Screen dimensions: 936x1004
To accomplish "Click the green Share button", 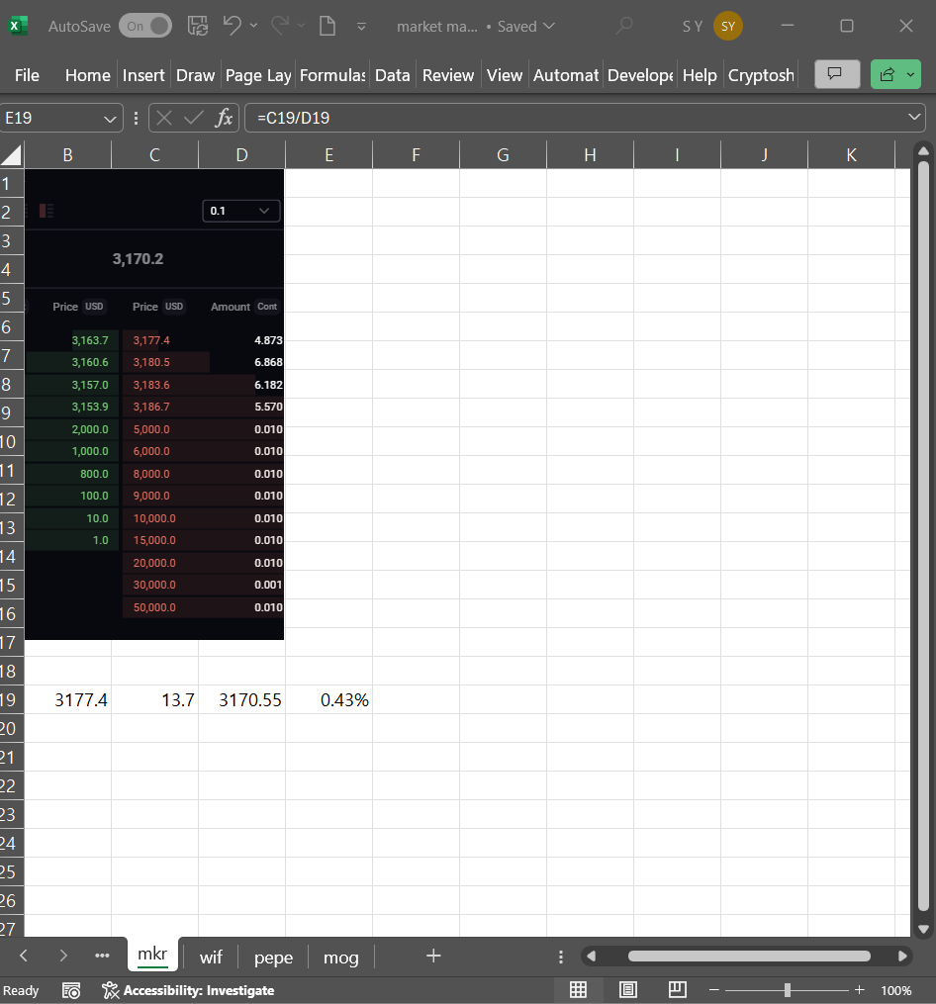I will [x=895, y=74].
